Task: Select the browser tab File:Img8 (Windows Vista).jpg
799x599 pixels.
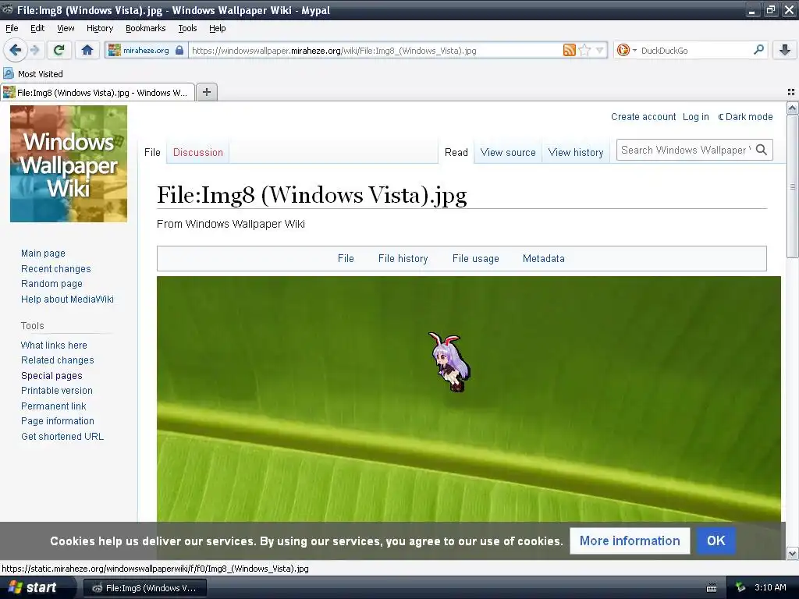Action: point(98,92)
